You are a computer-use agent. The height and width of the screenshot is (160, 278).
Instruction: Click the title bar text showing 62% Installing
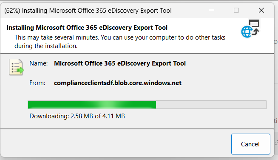click(x=88, y=11)
